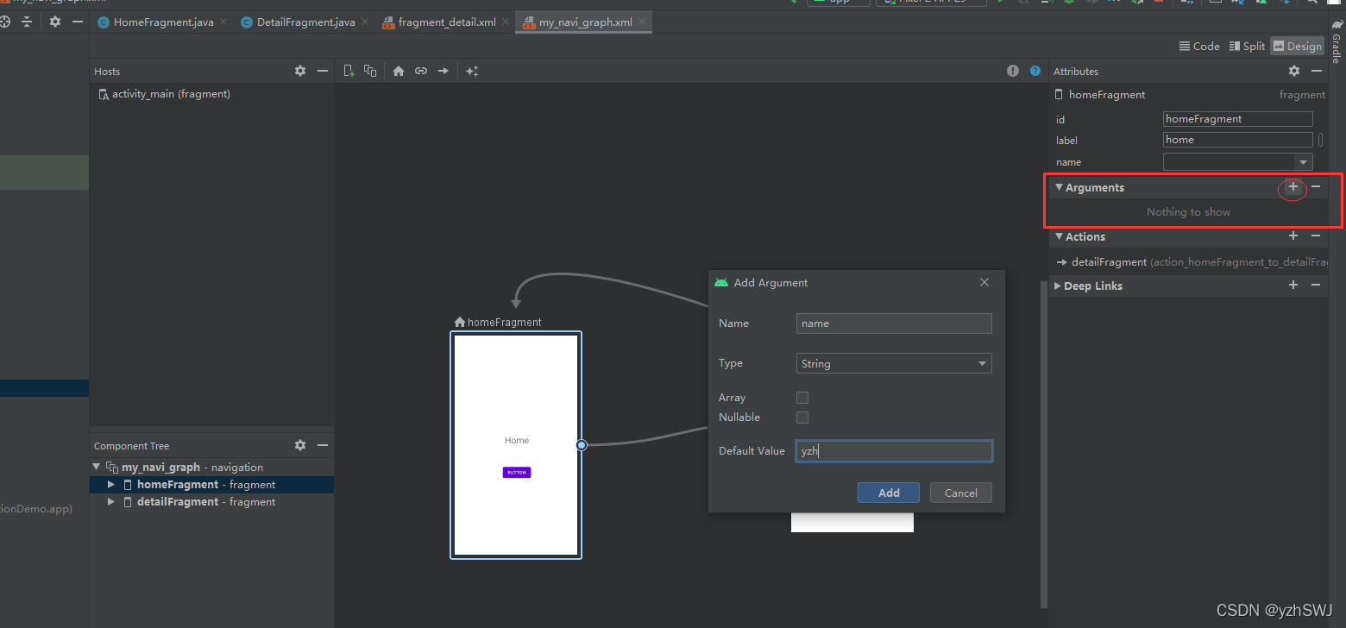Open Attributes panel settings gear
Viewport: 1346px width, 628px height.
1293,71
